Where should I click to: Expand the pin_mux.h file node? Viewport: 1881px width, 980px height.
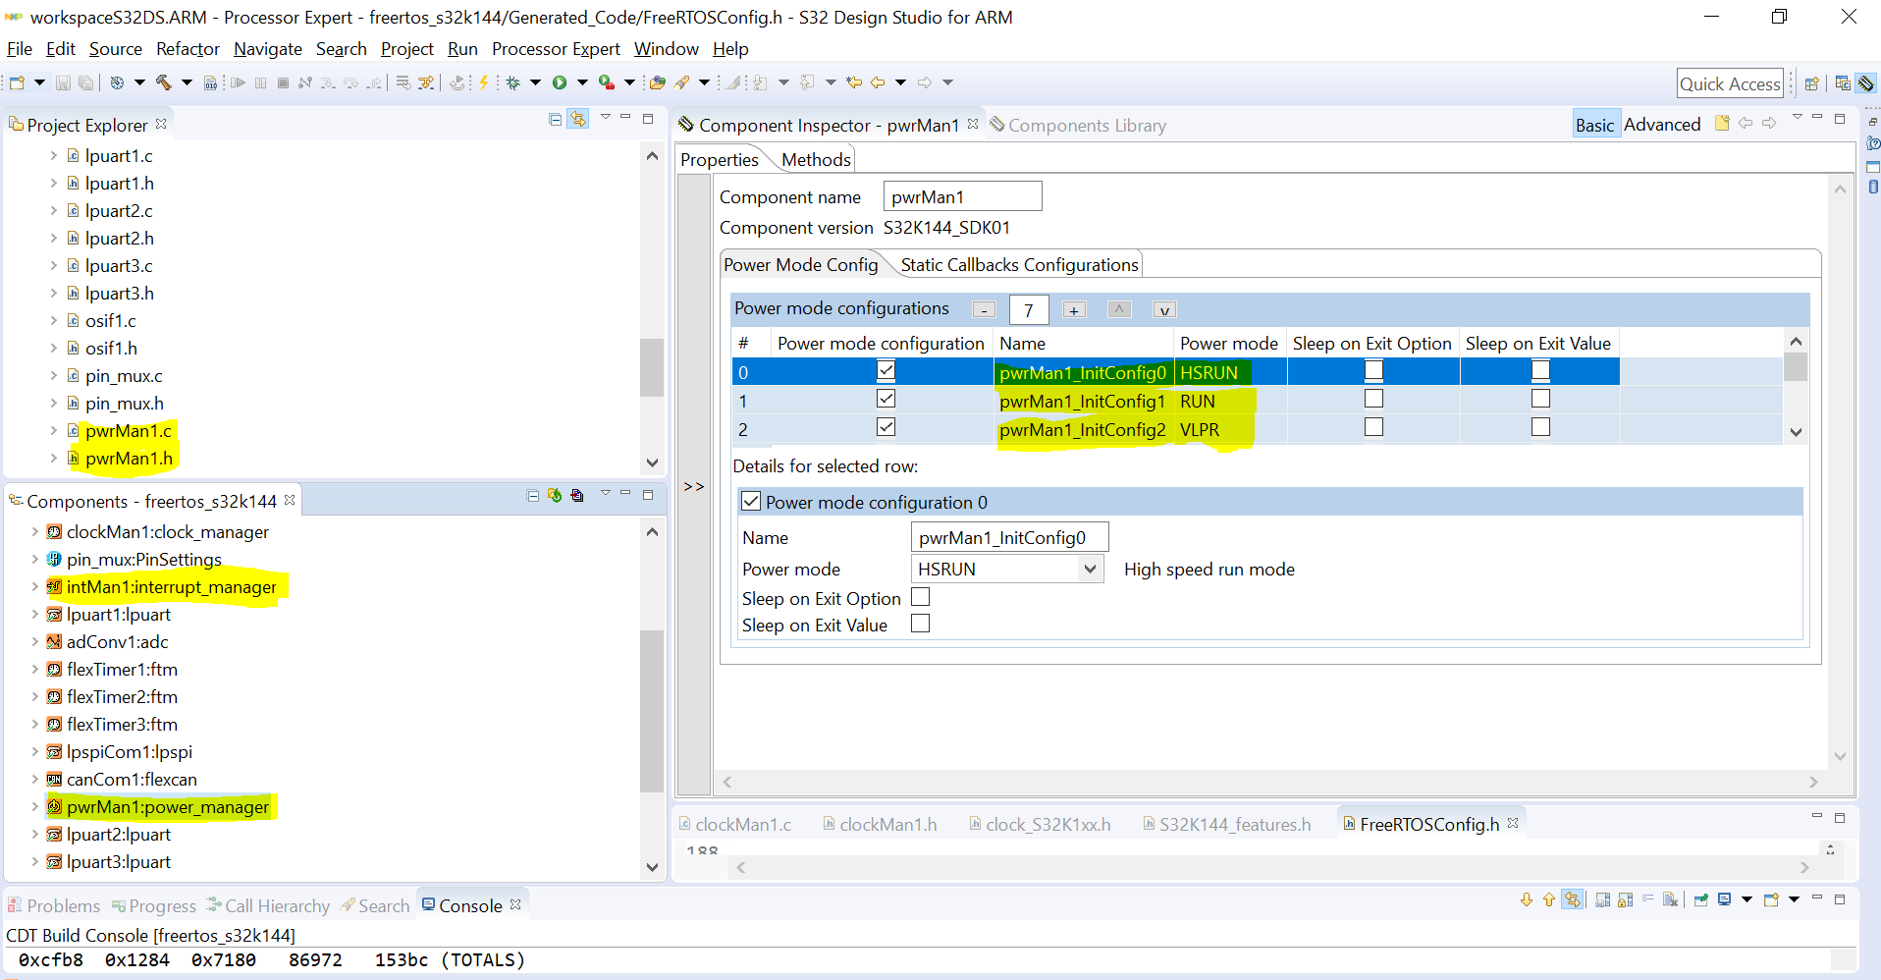coord(53,403)
